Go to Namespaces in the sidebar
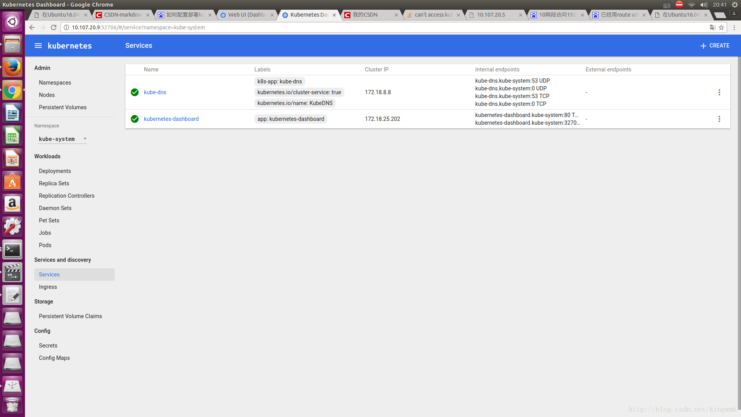The height and width of the screenshot is (417, 741). [55, 83]
